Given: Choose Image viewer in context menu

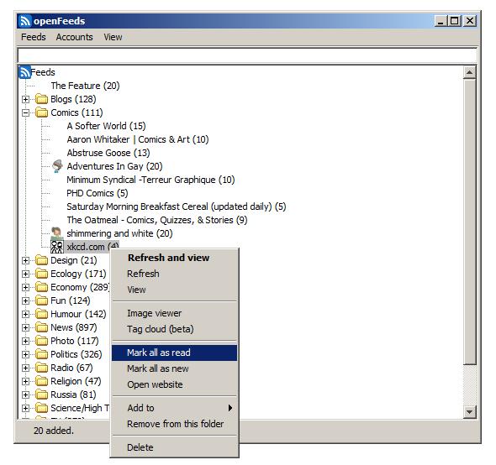Looking at the screenshot, I should click(175, 313).
